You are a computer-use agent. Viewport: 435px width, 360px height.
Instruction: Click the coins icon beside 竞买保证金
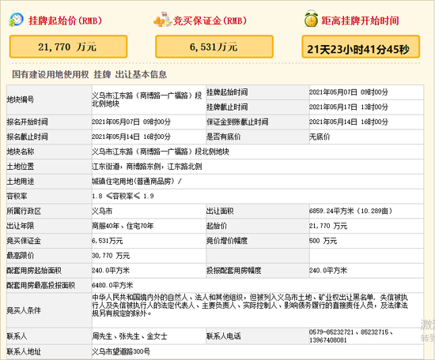pos(162,20)
